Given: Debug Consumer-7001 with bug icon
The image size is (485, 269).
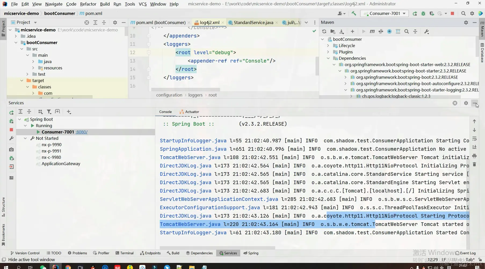Looking at the screenshot, I should coord(423,13).
